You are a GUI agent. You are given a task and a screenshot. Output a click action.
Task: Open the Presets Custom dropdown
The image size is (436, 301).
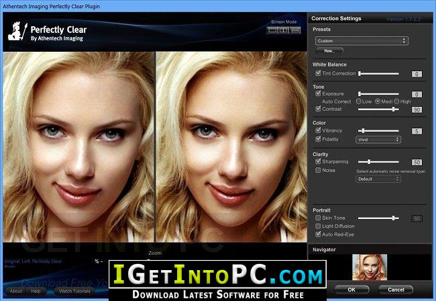coord(362,41)
